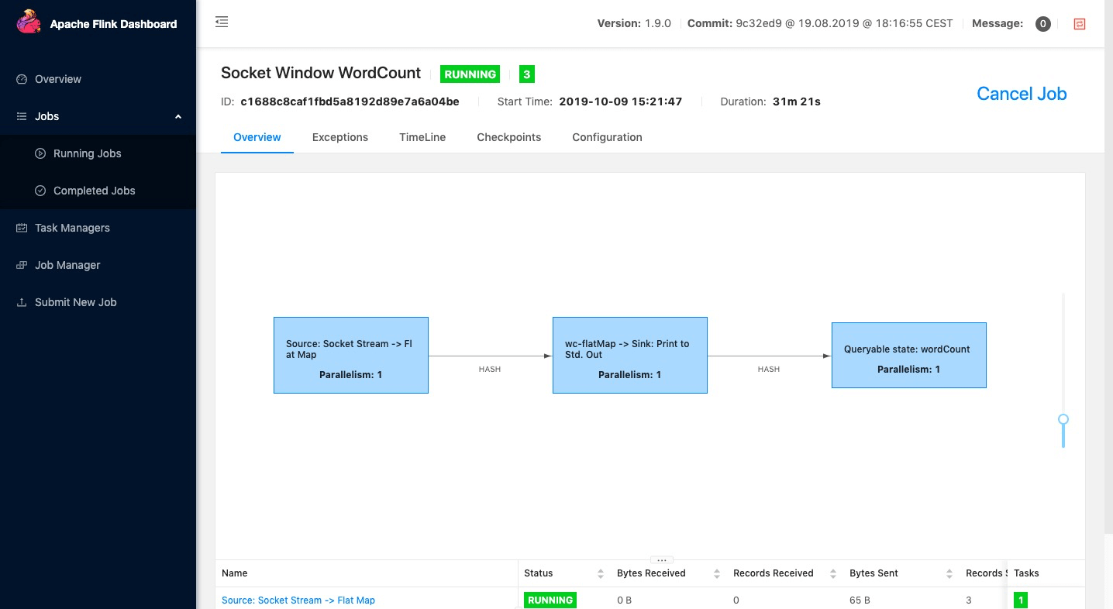Select the job Overview tab
The width and height of the screenshot is (1113, 609).
(257, 137)
